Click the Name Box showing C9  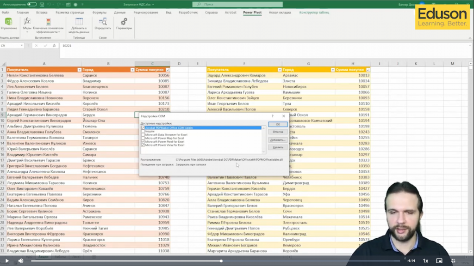(10, 46)
